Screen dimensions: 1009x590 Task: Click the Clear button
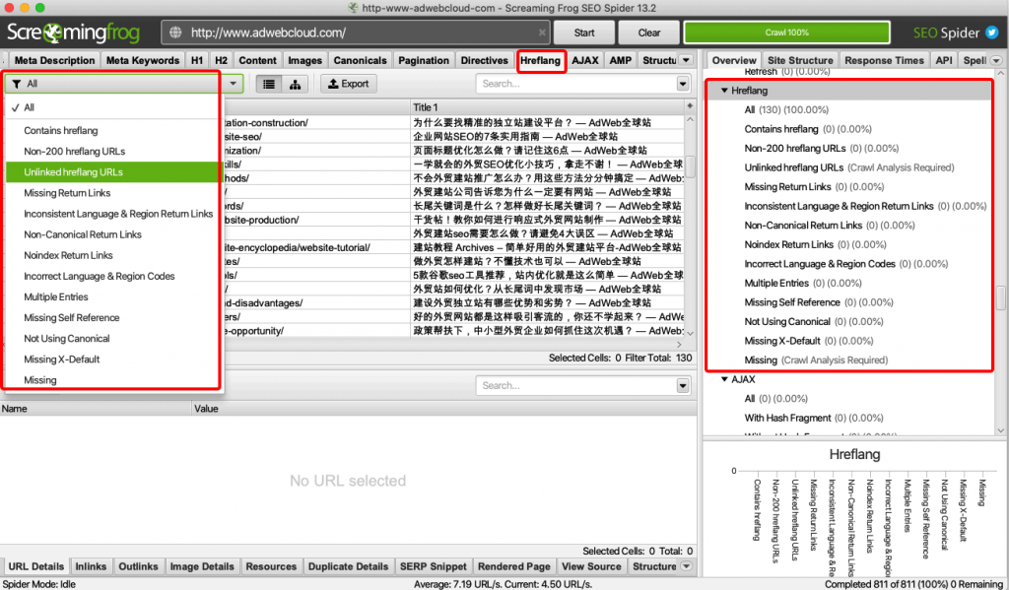[648, 33]
